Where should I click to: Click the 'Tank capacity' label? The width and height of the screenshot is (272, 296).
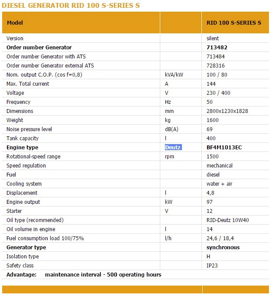pos(23,138)
